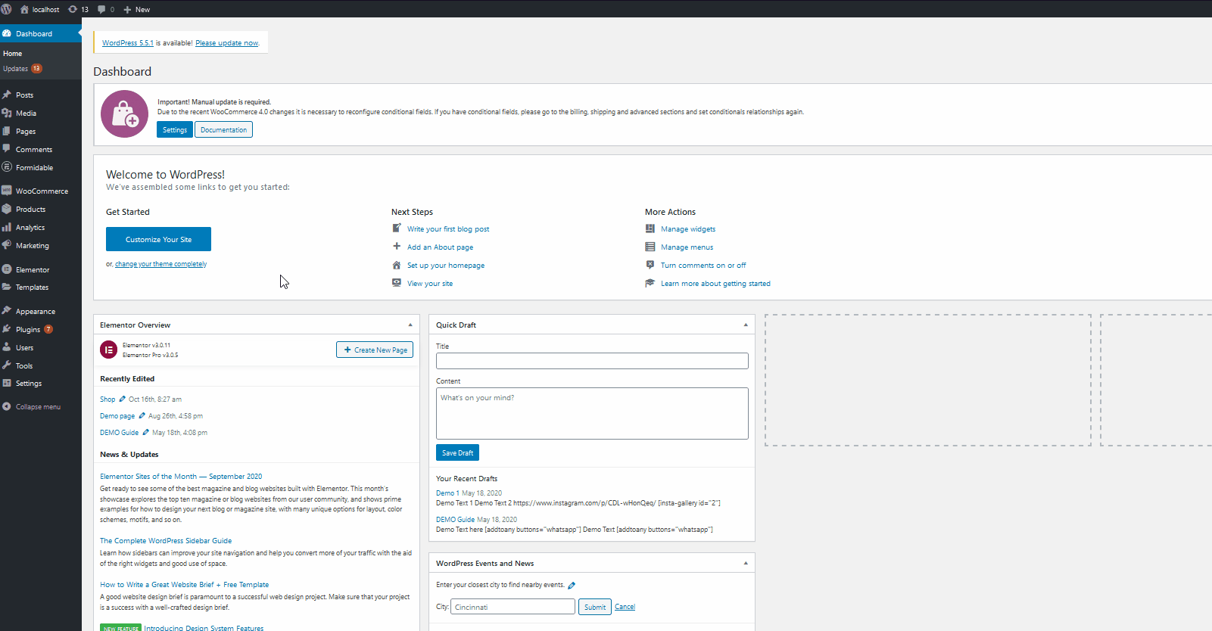1212x631 pixels.
Task: Open The Complete WordPress Sidebar Guide
Action: (166, 541)
